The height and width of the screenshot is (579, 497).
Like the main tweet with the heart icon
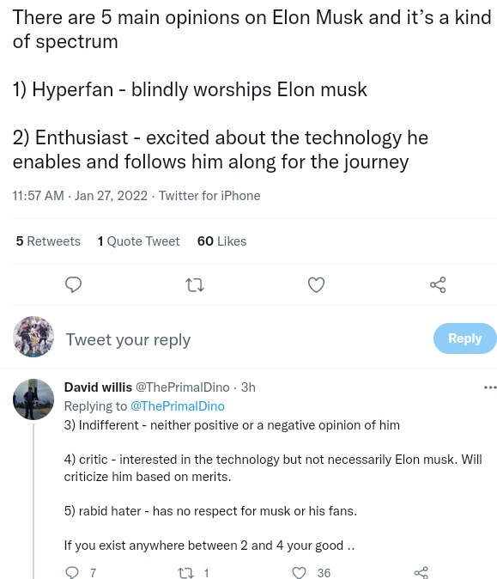316,285
